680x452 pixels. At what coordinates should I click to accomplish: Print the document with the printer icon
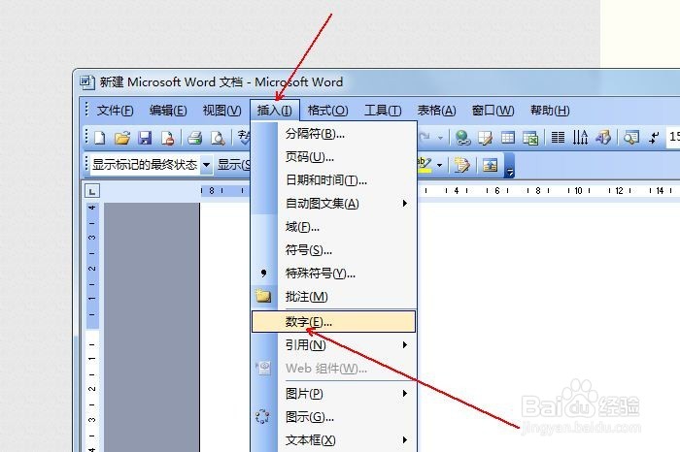point(194,138)
